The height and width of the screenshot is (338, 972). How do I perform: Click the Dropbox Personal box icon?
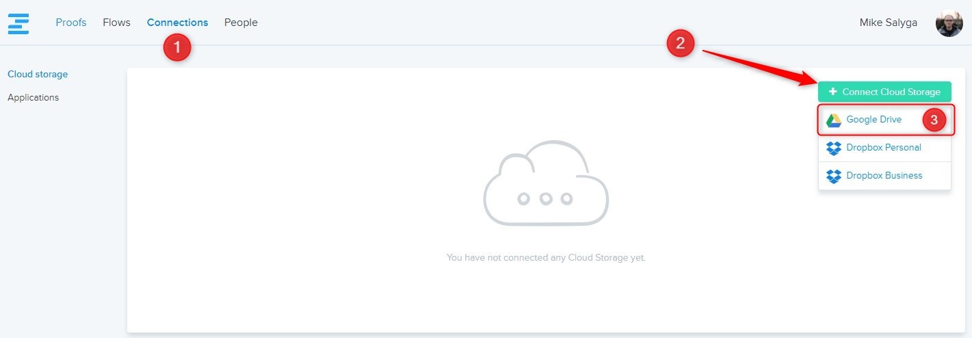coord(833,148)
